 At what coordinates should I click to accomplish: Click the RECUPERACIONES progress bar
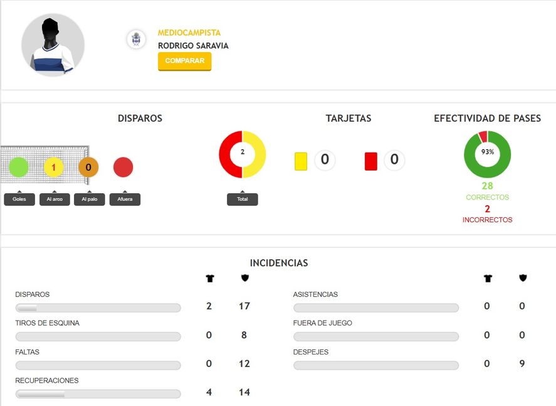pos(98,393)
